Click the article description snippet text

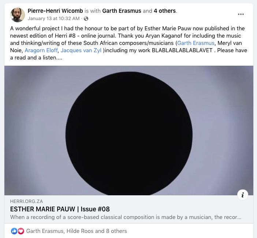[x=126, y=217]
